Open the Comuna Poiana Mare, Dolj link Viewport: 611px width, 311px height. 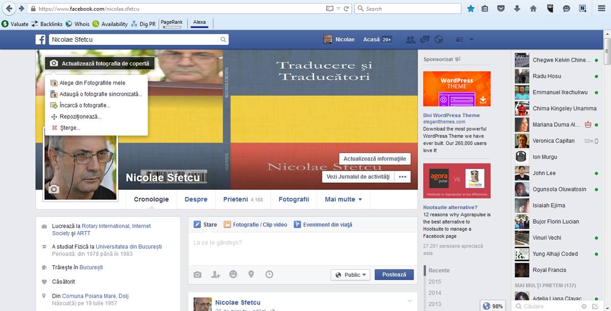pyautogui.click(x=96, y=296)
